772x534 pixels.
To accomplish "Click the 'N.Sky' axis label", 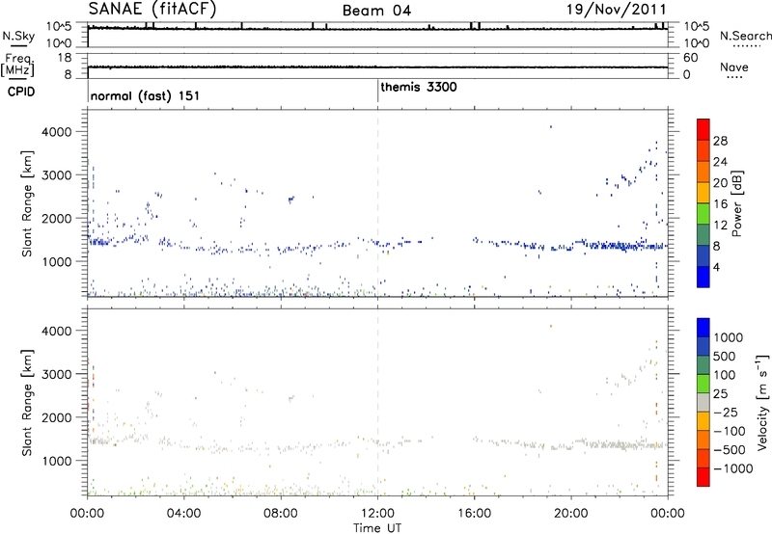I will [18, 36].
